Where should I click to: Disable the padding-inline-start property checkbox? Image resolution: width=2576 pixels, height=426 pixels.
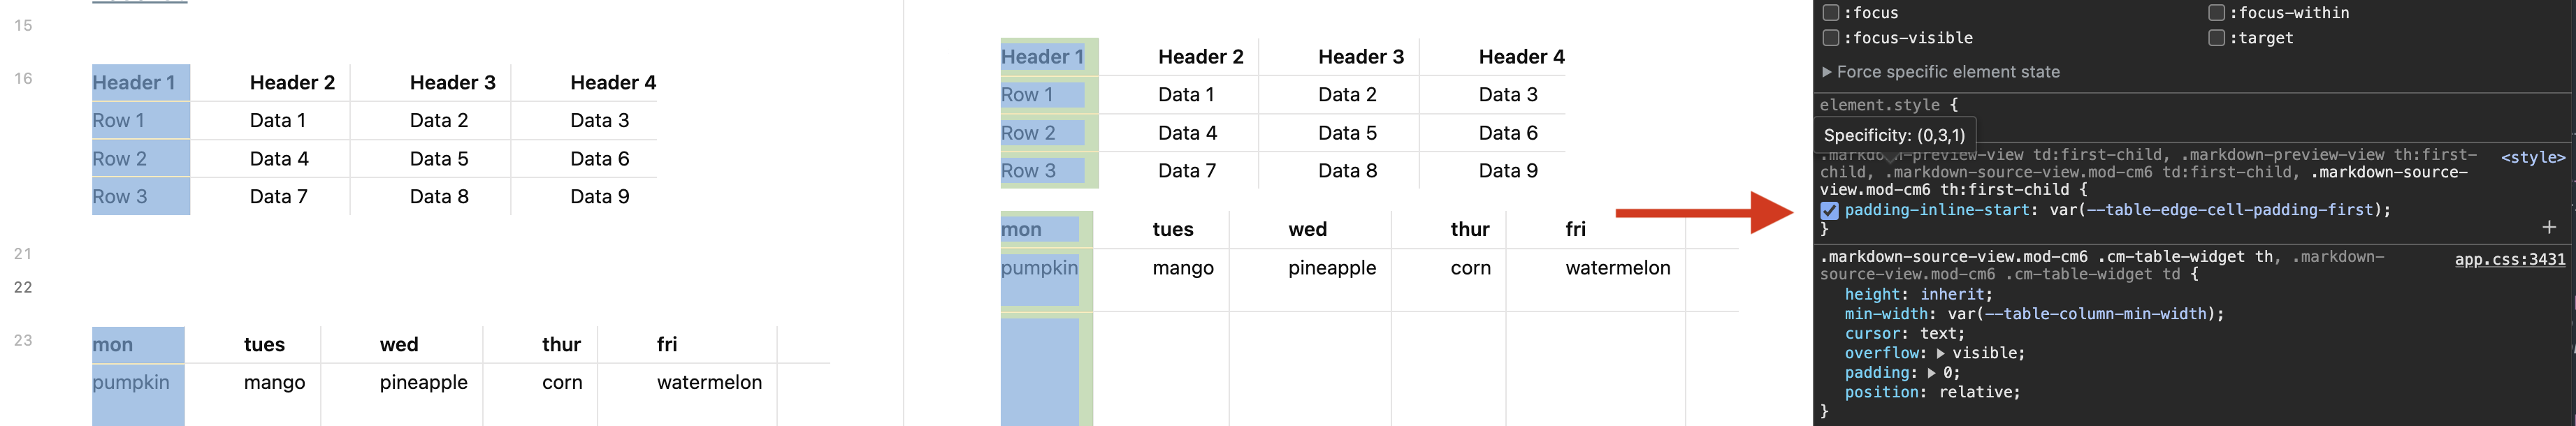(1829, 211)
